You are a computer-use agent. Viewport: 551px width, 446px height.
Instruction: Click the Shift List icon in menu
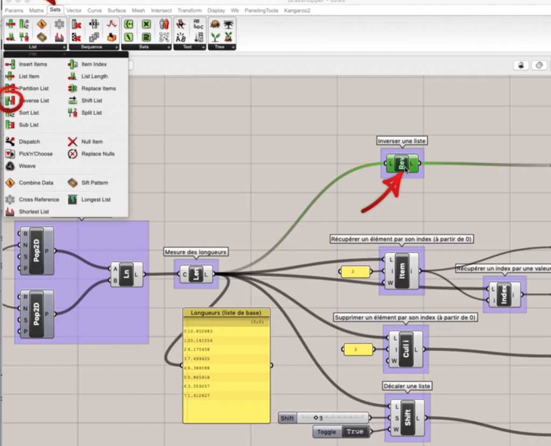pos(72,101)
